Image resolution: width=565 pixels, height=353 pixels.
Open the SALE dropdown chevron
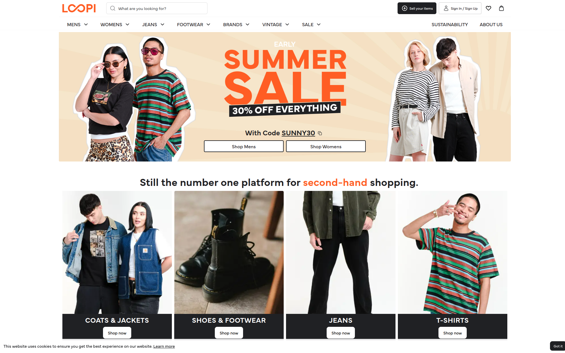[x=319, y=24]
